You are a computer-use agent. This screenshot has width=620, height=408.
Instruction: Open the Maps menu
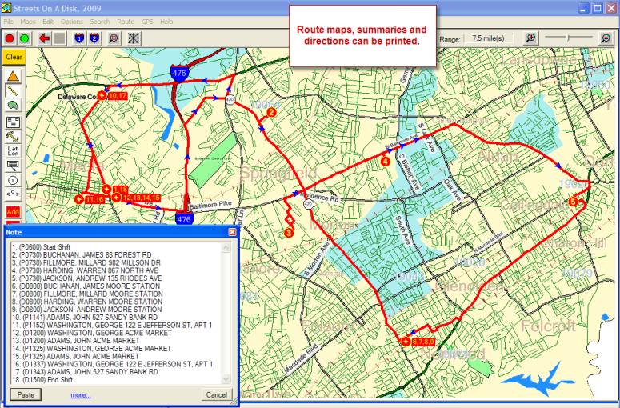pyautogui.click(x=28, y=22)
